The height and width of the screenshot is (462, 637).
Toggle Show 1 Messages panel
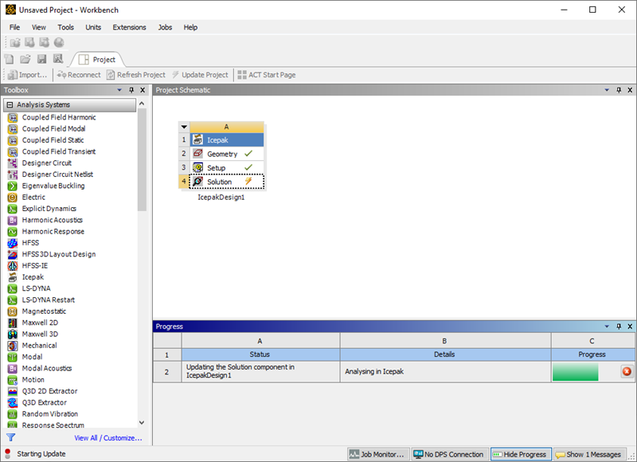[x=588, y=454]
